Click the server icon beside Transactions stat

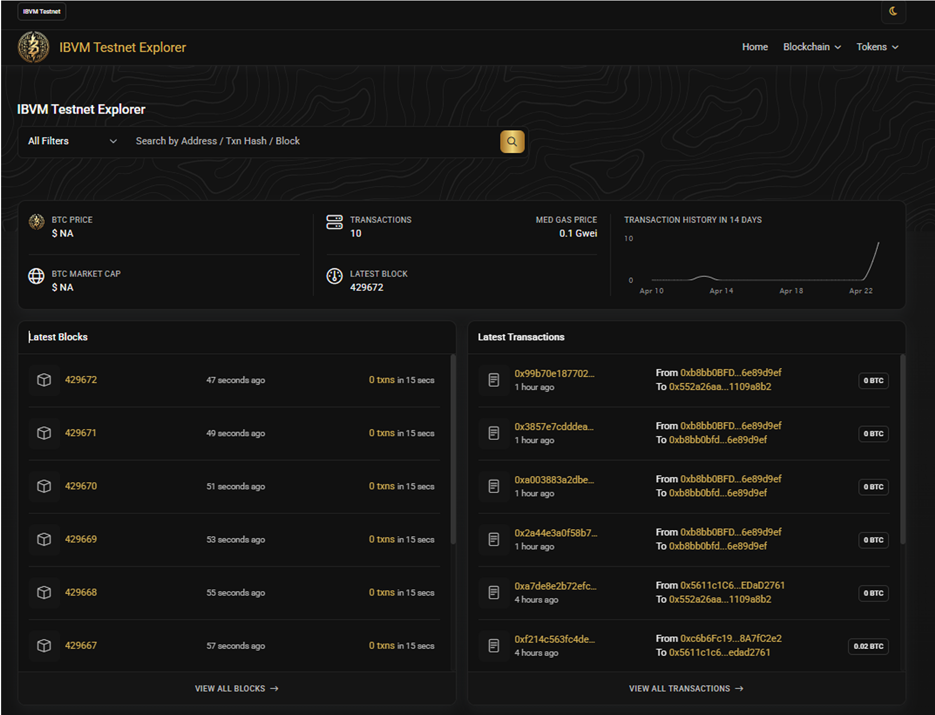point(334,222)
